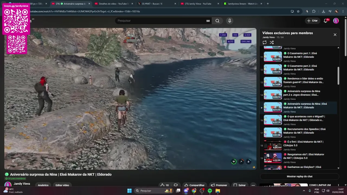Open File Explorer from the taskbar
The width and height of the screenshot is (347, 195).
[x=218, y=191]
